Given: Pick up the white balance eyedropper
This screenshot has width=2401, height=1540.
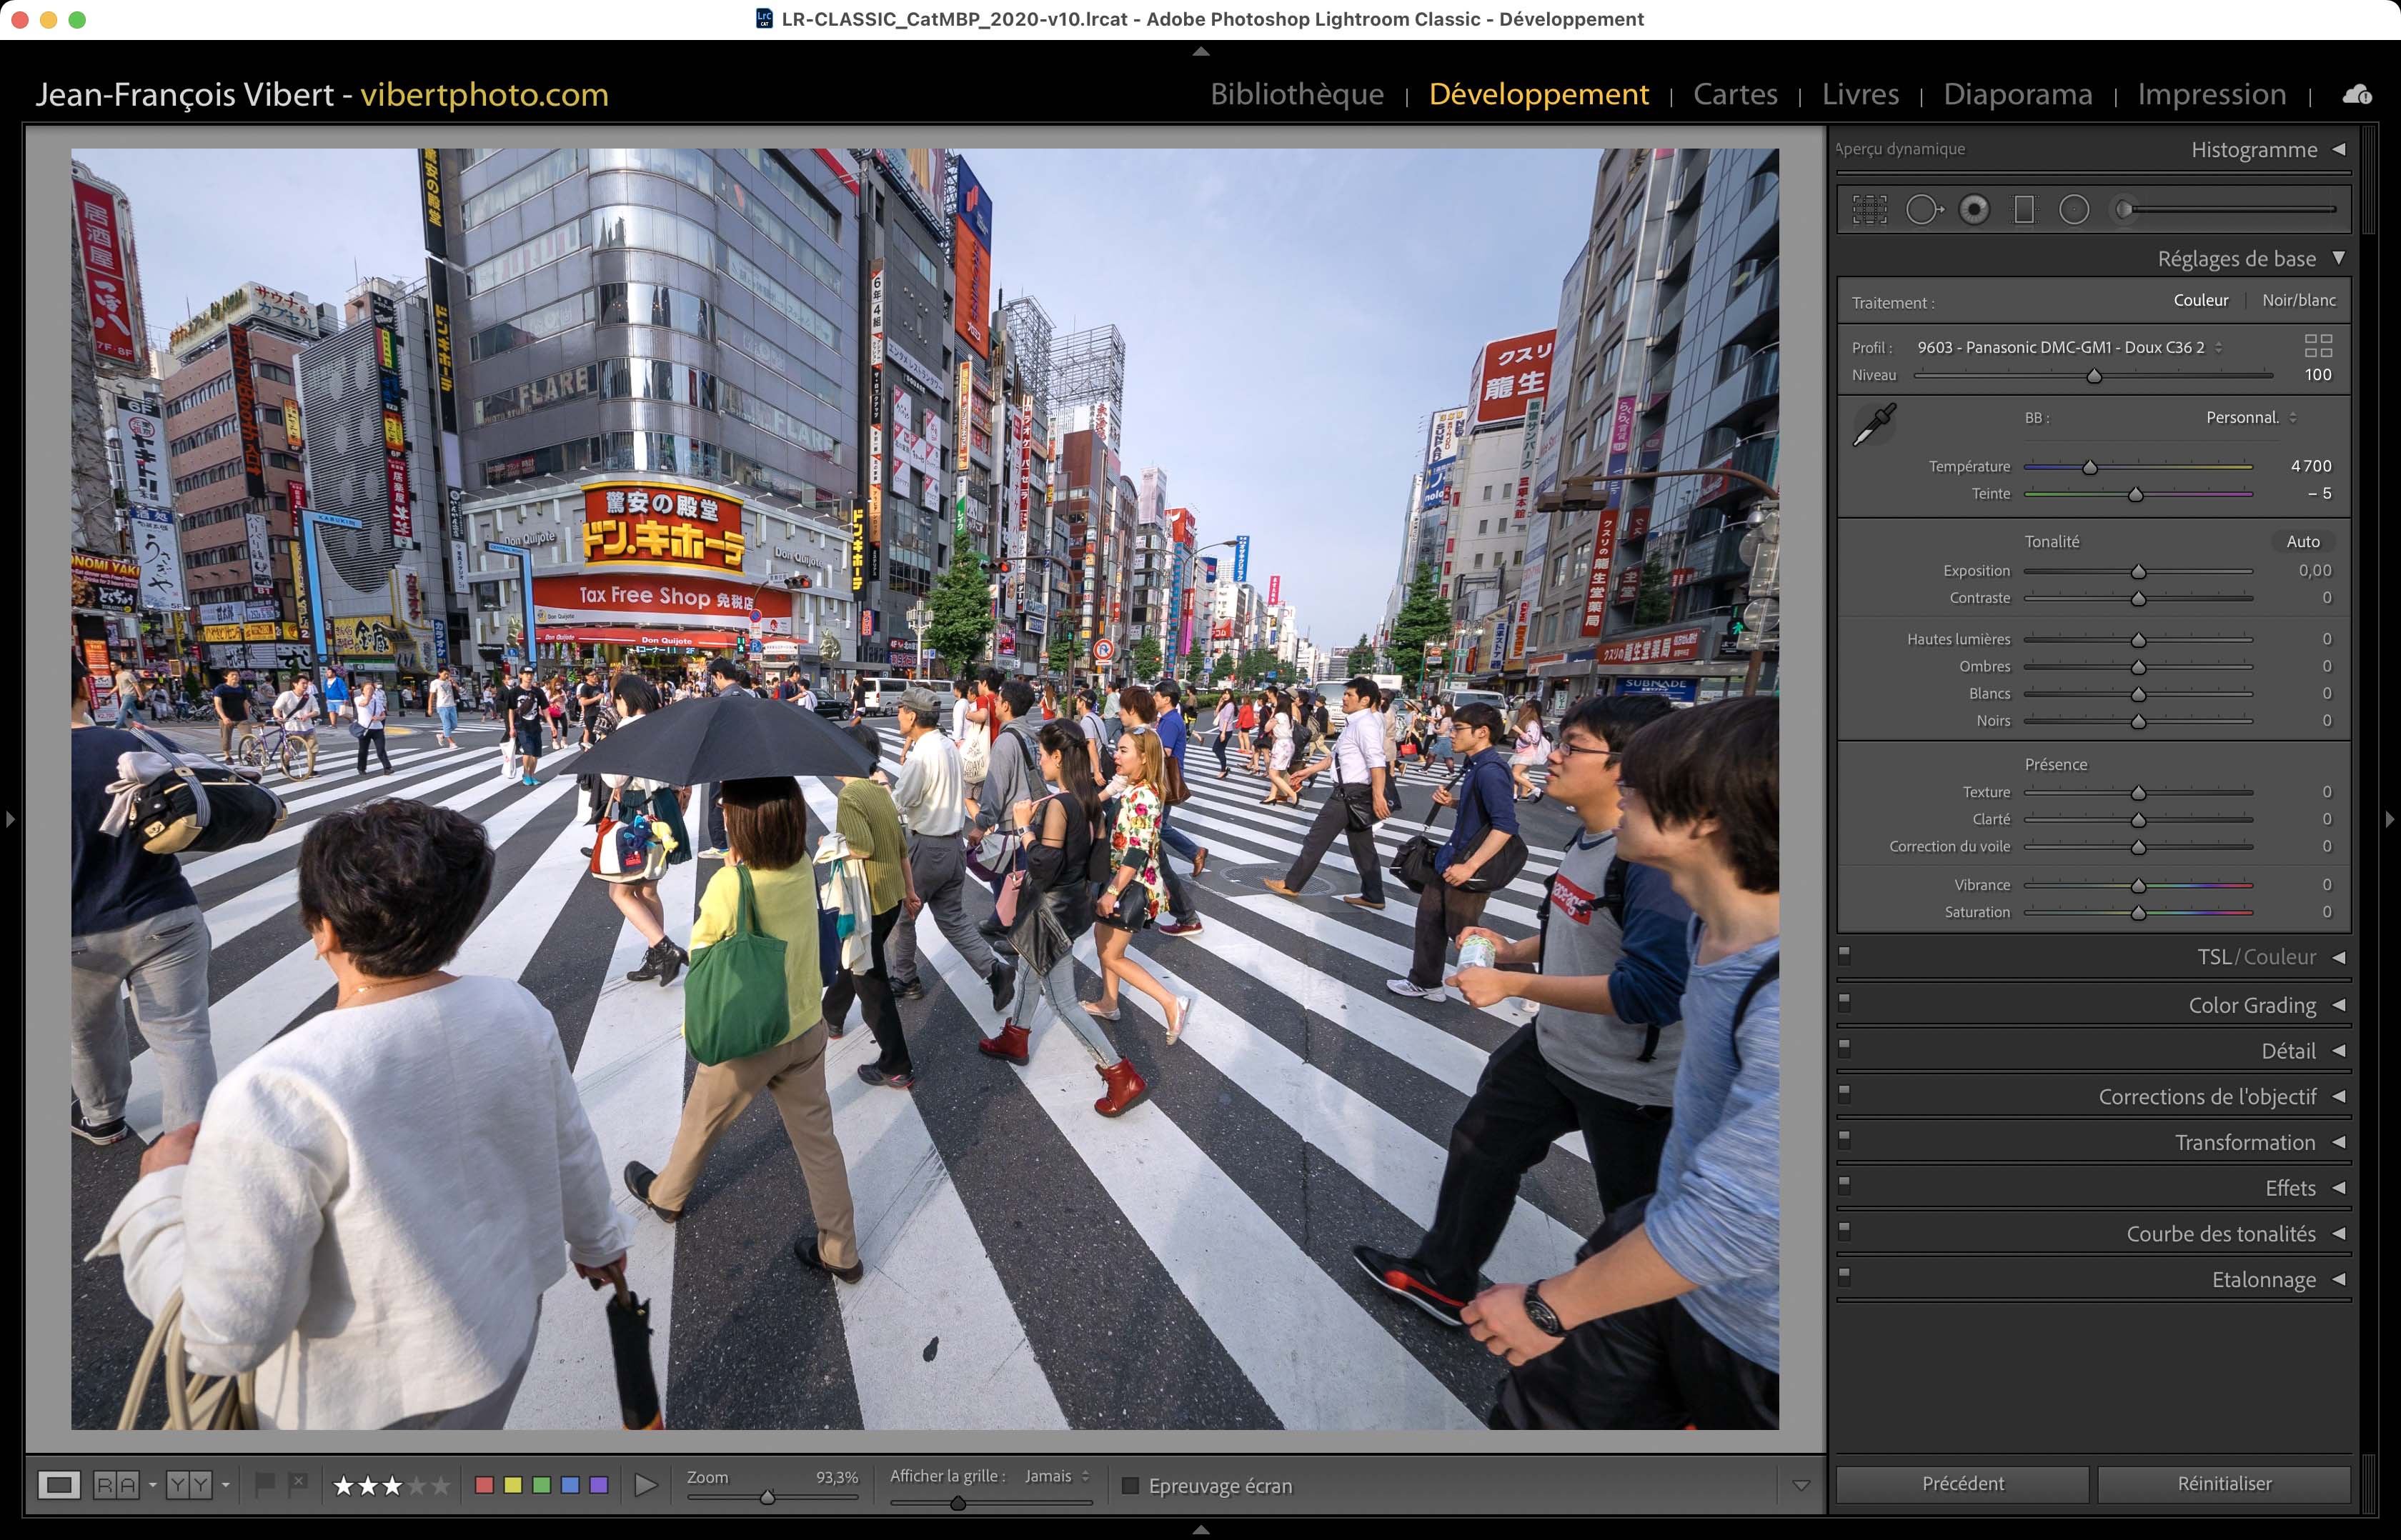Looking at the screenshot, I should click(1874, 425).
